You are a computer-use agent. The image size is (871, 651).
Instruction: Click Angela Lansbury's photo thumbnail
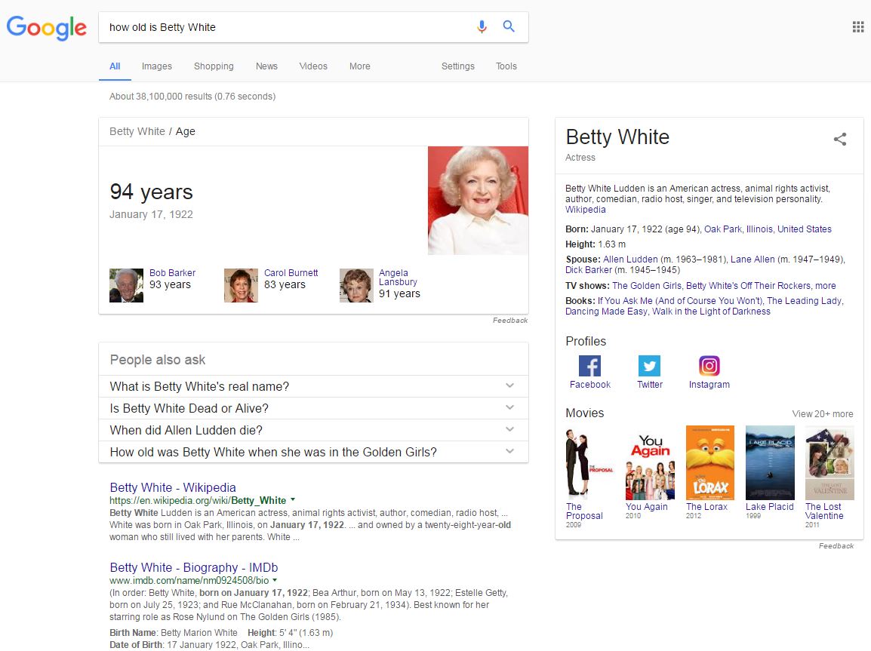(356, 285)
